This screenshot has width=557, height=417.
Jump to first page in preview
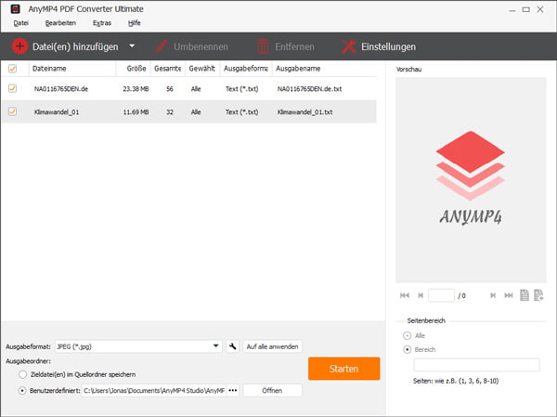[405, 295]
